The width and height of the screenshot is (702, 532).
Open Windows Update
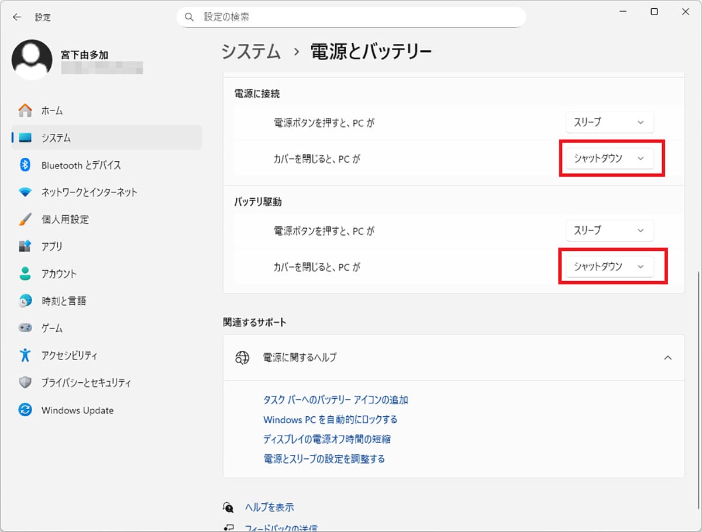pyautogui.click(x=76, y=410)
